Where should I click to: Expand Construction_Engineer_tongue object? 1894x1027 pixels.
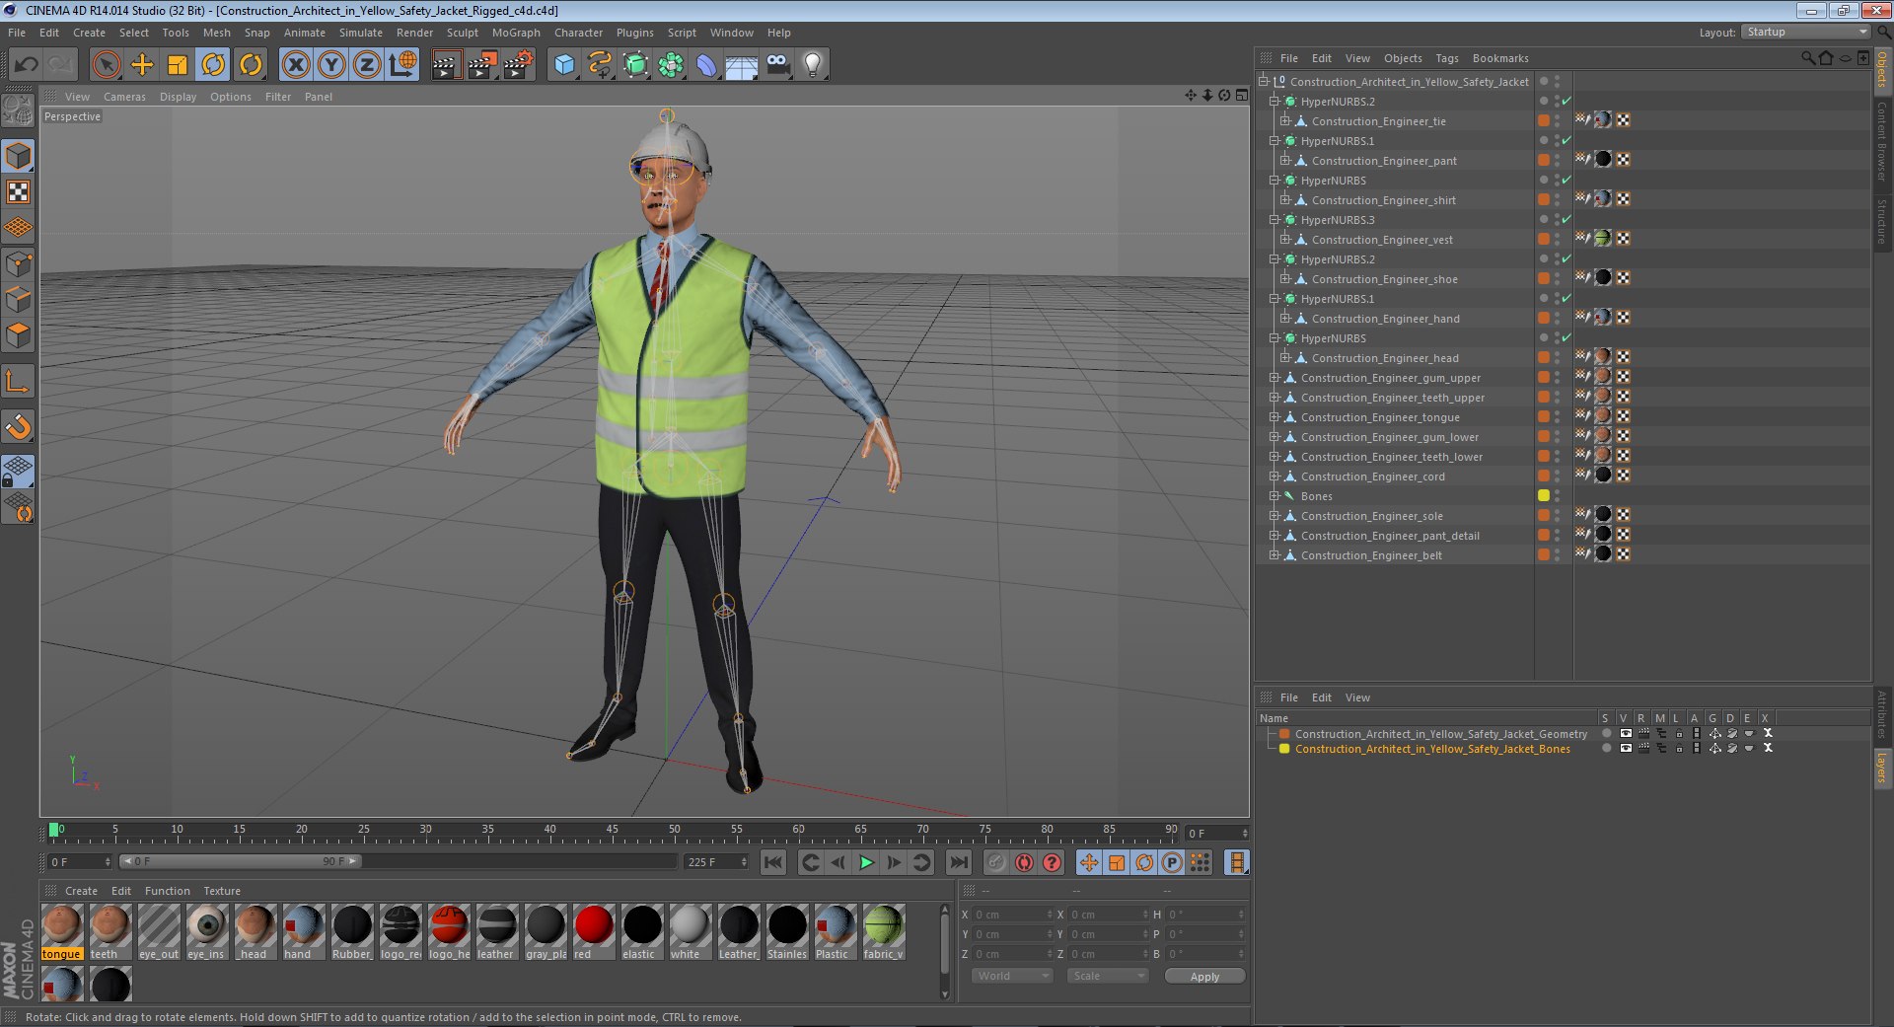[x=1275, y=417]
